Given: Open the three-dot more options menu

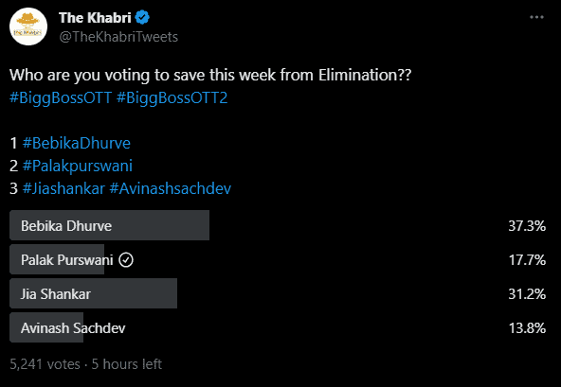Looking at the screenshot, I should point(536,17).
